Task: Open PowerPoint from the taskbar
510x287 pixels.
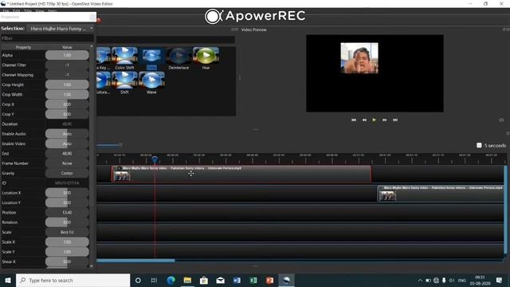Action: tap(269, 280)
